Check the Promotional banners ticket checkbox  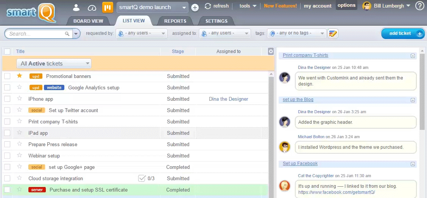[7, 76]
